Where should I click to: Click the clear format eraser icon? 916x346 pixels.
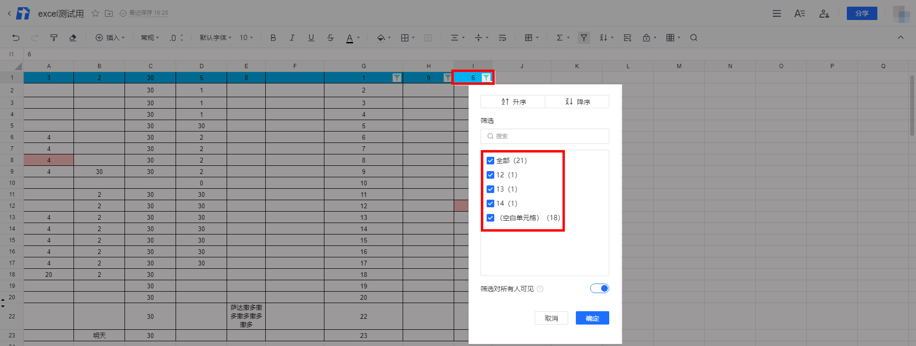[x=73, y=38]
